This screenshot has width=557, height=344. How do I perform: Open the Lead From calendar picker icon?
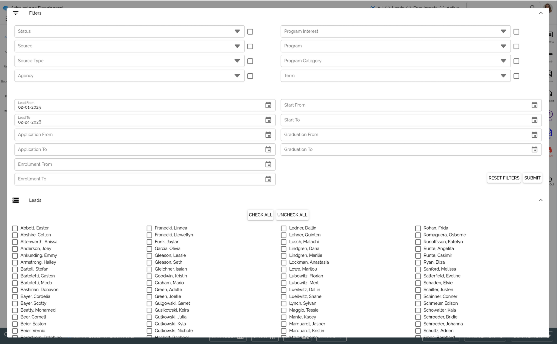(x=268, y=105)
